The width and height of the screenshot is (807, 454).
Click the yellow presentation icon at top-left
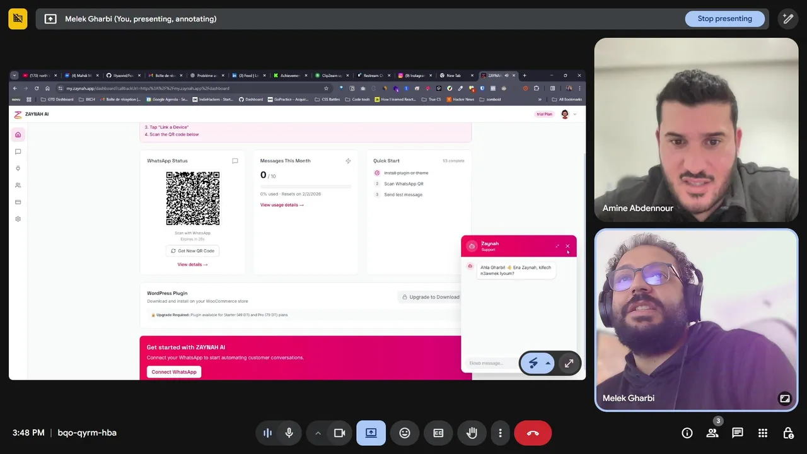tap(18, 19)
